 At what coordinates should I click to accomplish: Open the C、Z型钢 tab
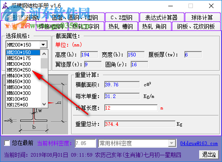point(122,17)
